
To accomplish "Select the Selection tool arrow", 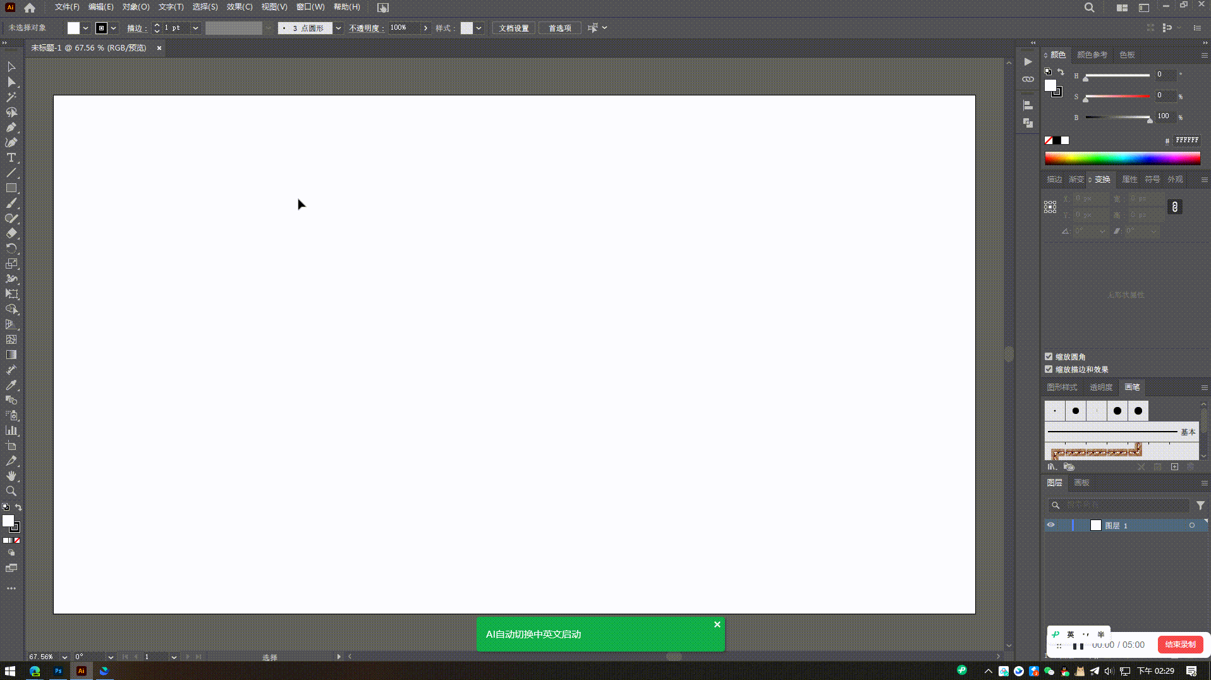I will pos(11,67).
